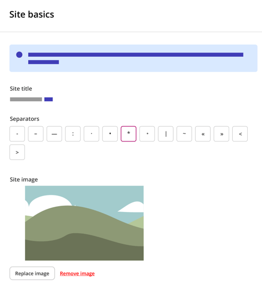Click the round icon in the blue notice
Viewport: 262px width, 283px height.
tap(19, 55)
